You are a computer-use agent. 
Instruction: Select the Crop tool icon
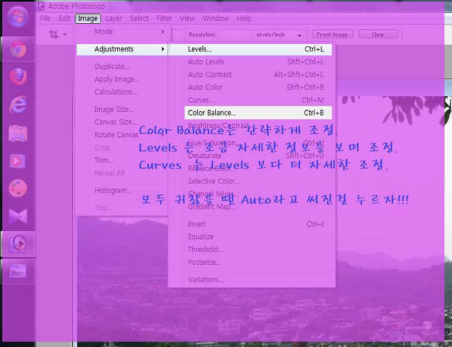point(53,35)
